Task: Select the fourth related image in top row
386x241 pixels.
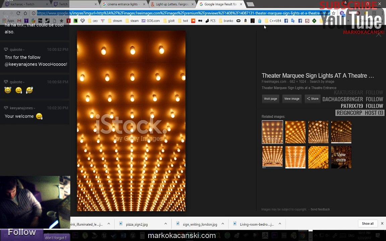Action: click(341, 132)
